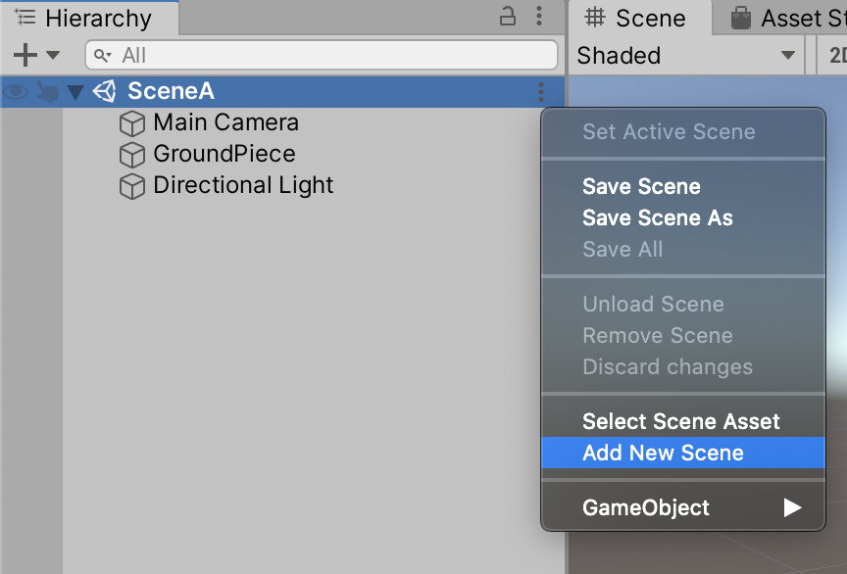Viewport: 847px width, 574px height.
Task: Choose Add New Scene from context menu
Action: (x=663, y=453)
